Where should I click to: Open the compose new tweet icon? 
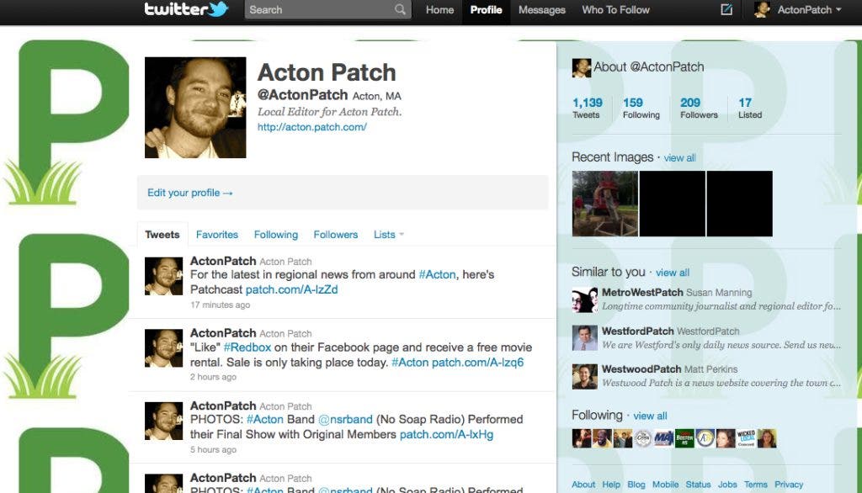point(726,9)
